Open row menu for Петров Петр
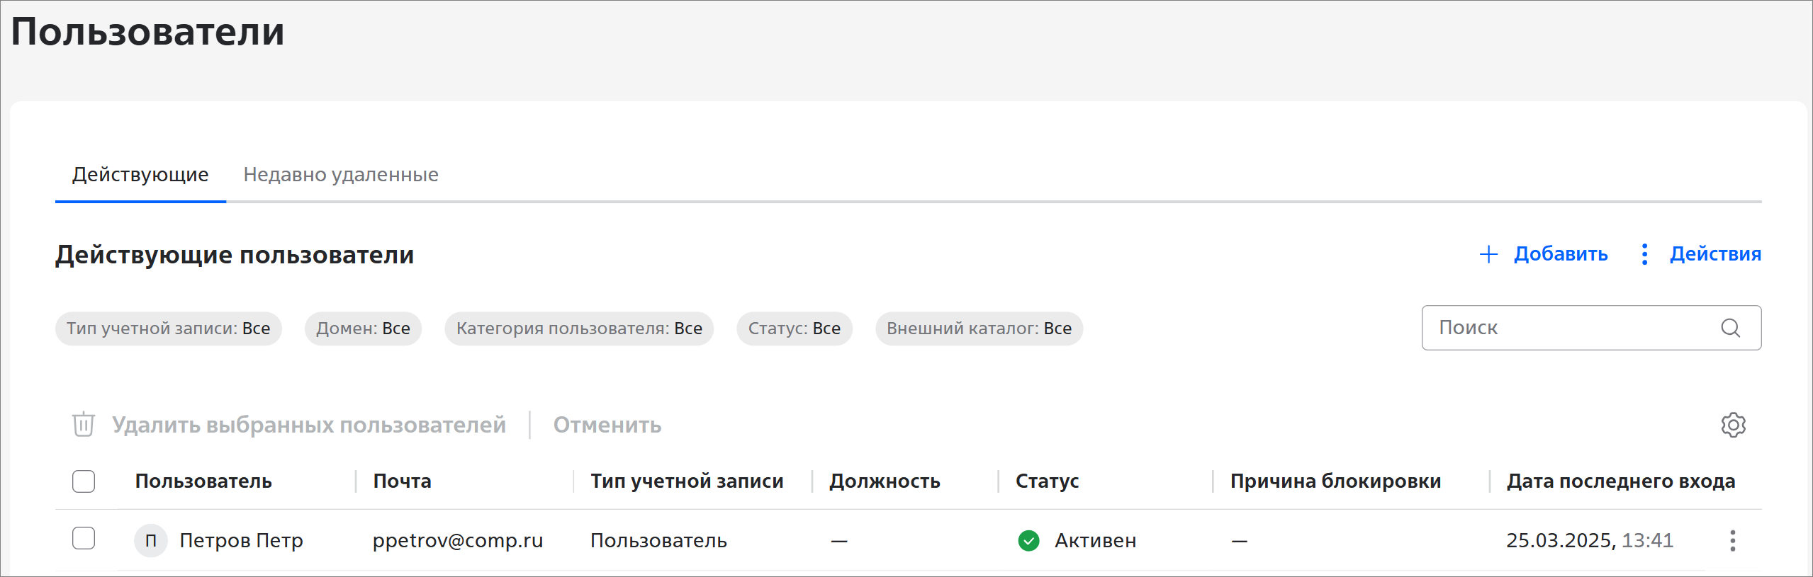The image size is (1813, 577). coord(1732,541)
